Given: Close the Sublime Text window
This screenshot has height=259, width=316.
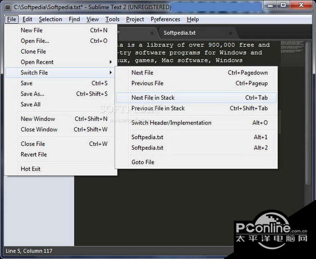Looking at the screenshot, I should 301,5.
